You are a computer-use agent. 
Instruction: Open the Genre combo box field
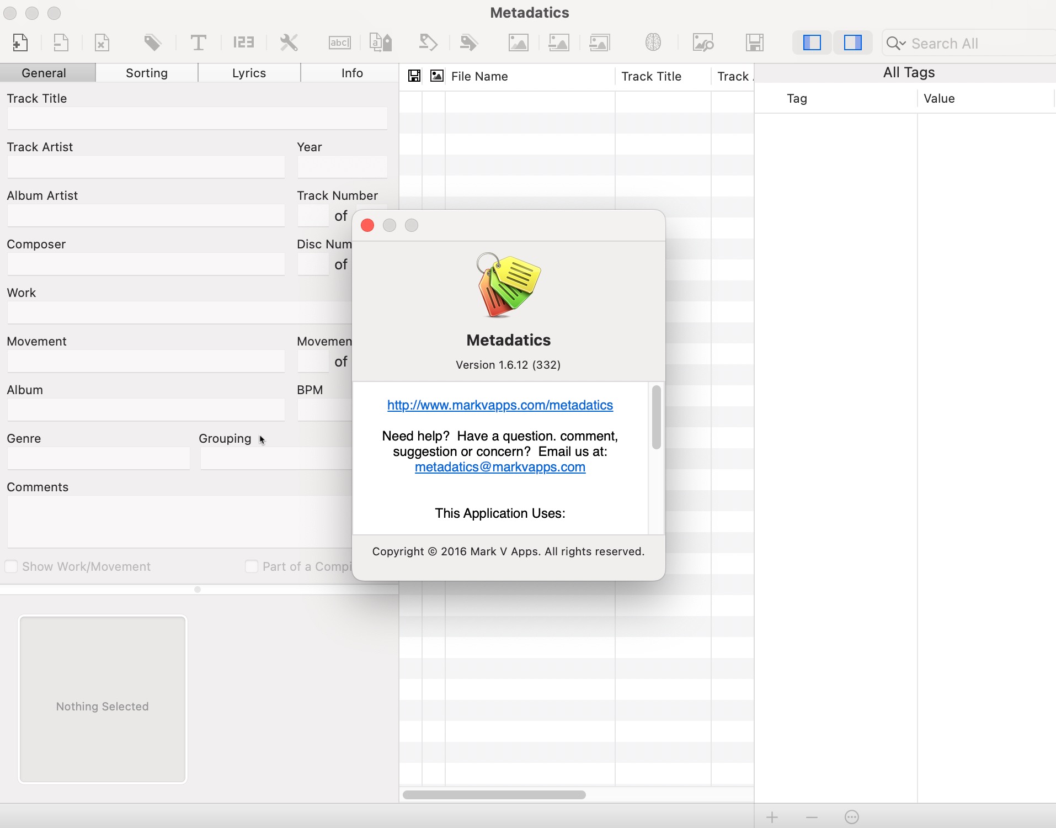(x=99, y=459)
